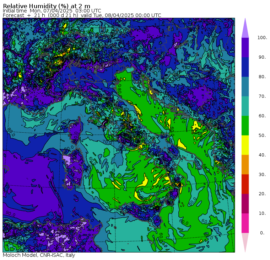Pick the orange 30–40% legend band

click(x=245, y=165)
